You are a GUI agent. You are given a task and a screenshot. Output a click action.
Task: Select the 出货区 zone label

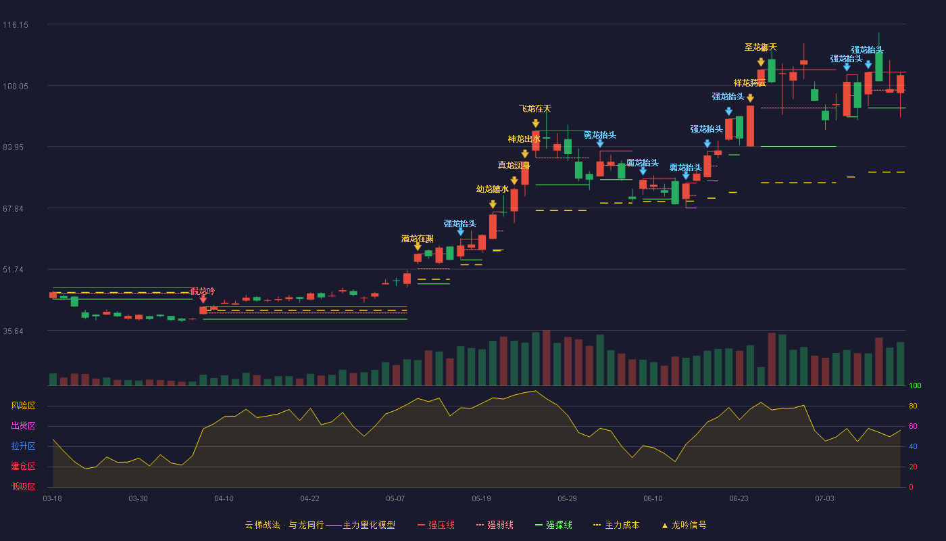[x=24, y=426]
